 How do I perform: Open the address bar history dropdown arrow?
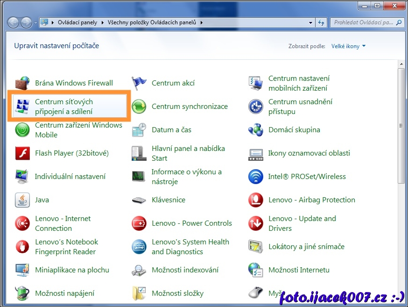[311, 22]
